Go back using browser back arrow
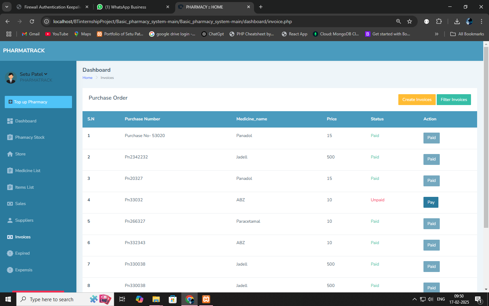Viewport: 489px width, 306px height. point(7,21)
